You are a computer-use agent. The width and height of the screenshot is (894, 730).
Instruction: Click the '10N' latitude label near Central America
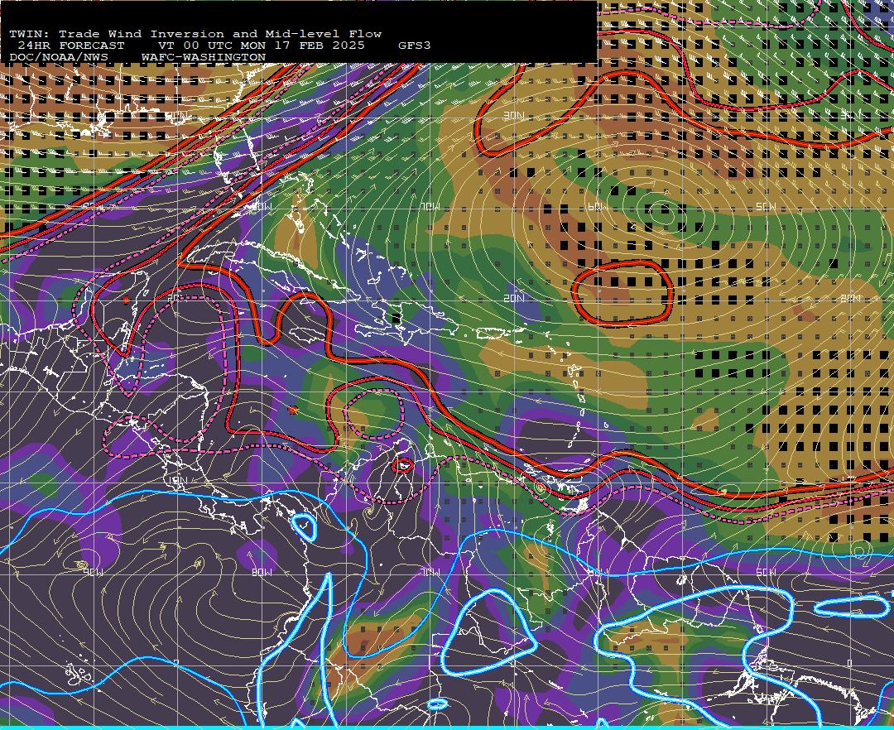click(178, 480)
